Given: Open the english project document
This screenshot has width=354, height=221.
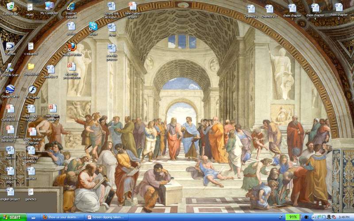Looking at the screenshot, I should (10, 194).
